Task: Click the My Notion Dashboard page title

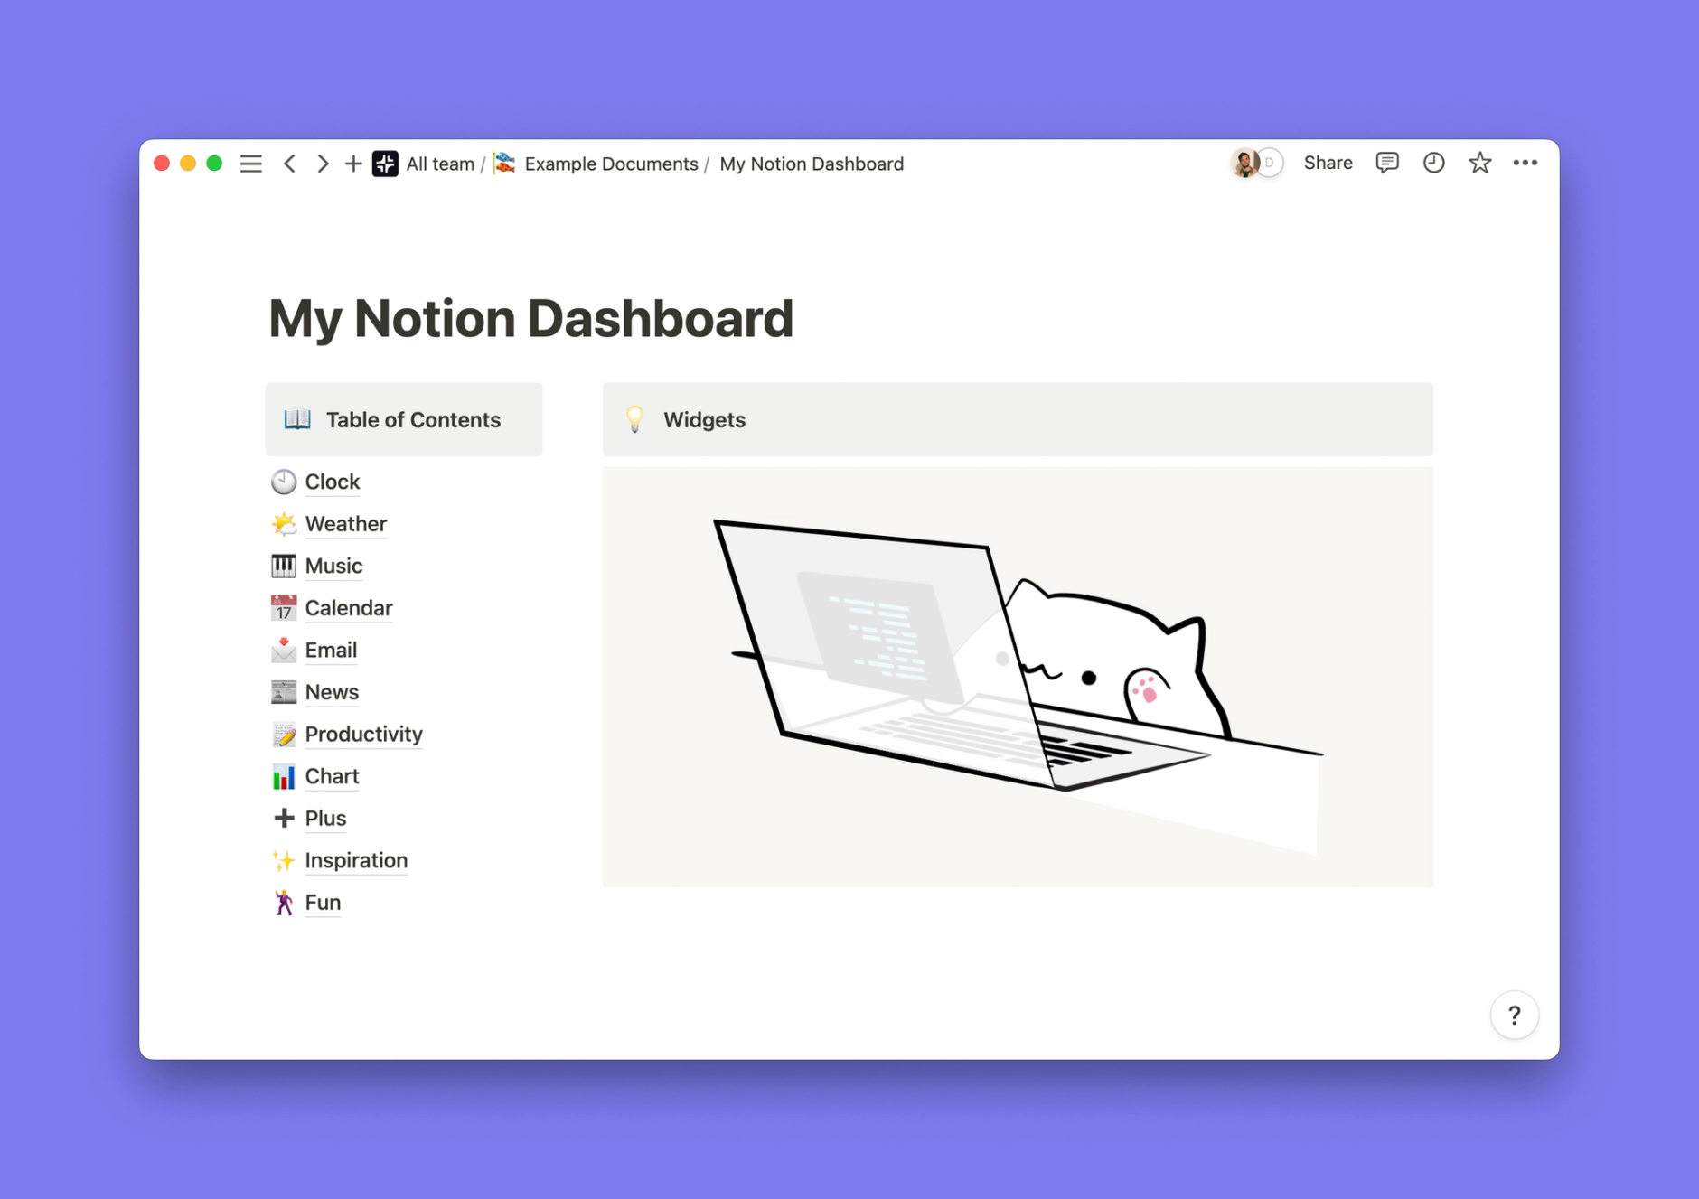Action: (531, 319)
